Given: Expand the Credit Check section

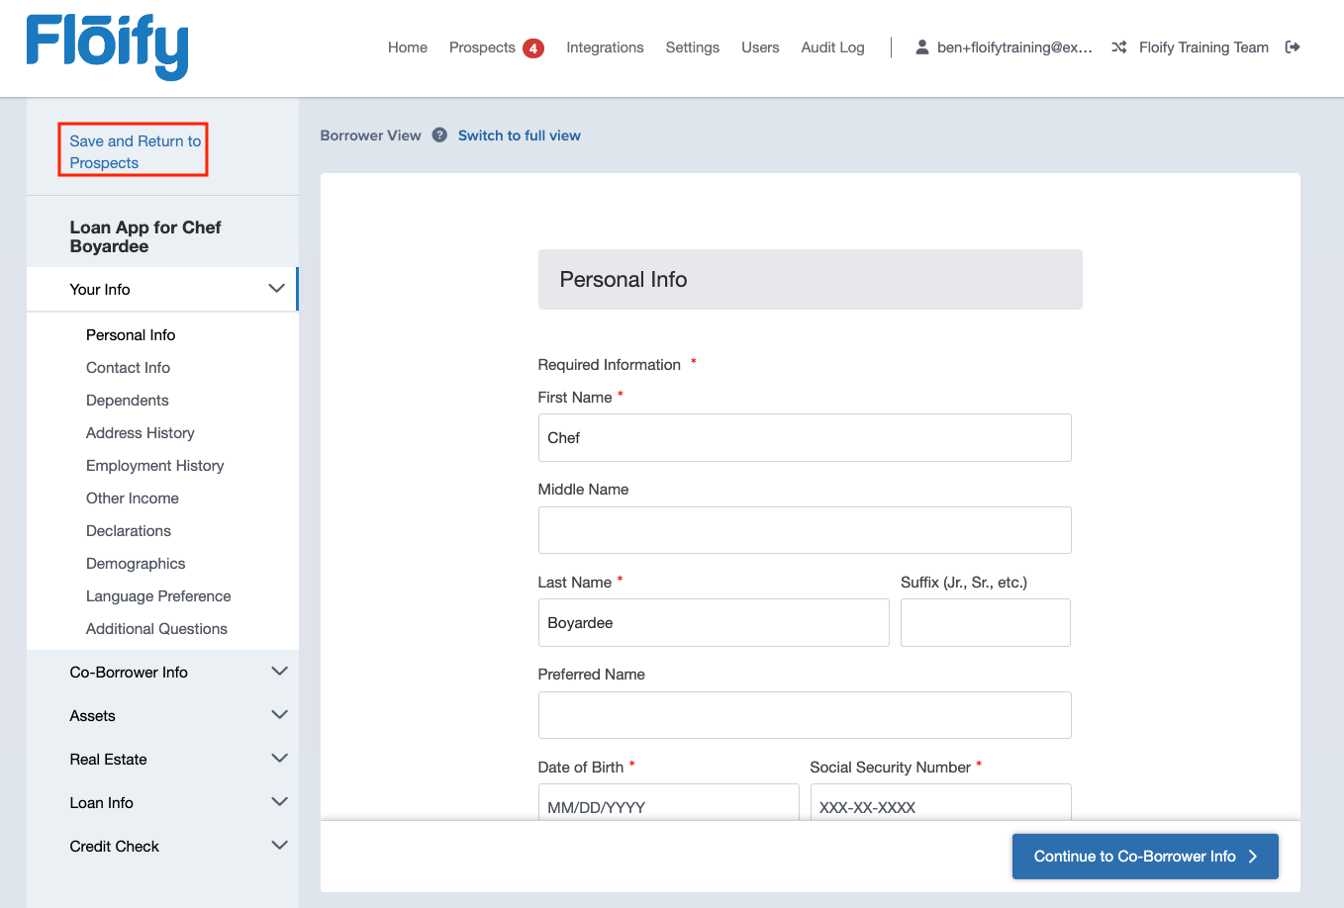Looking at the screenshot, I should [x=279, y=846].
